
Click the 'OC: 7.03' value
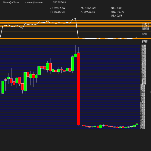(x=117, y=8)
